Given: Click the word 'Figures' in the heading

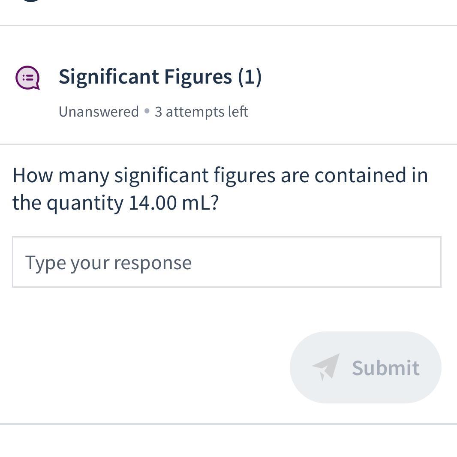Looking at the screenshot, I should point(198,77).
